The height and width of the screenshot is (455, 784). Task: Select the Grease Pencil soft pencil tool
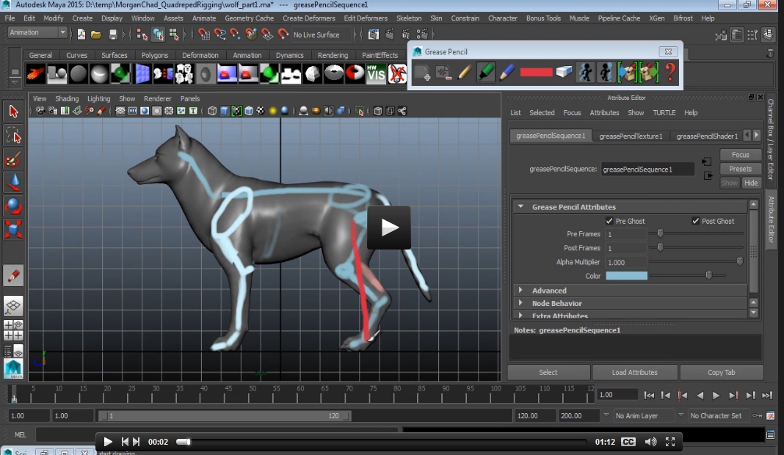(507, 73)
